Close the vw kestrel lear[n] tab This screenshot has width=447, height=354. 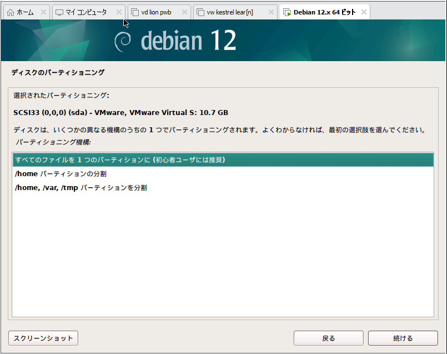click(x=272, y=12)
